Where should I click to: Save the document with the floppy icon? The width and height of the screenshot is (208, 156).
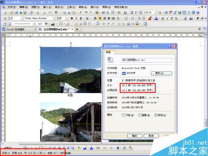(x=16, y=13)
